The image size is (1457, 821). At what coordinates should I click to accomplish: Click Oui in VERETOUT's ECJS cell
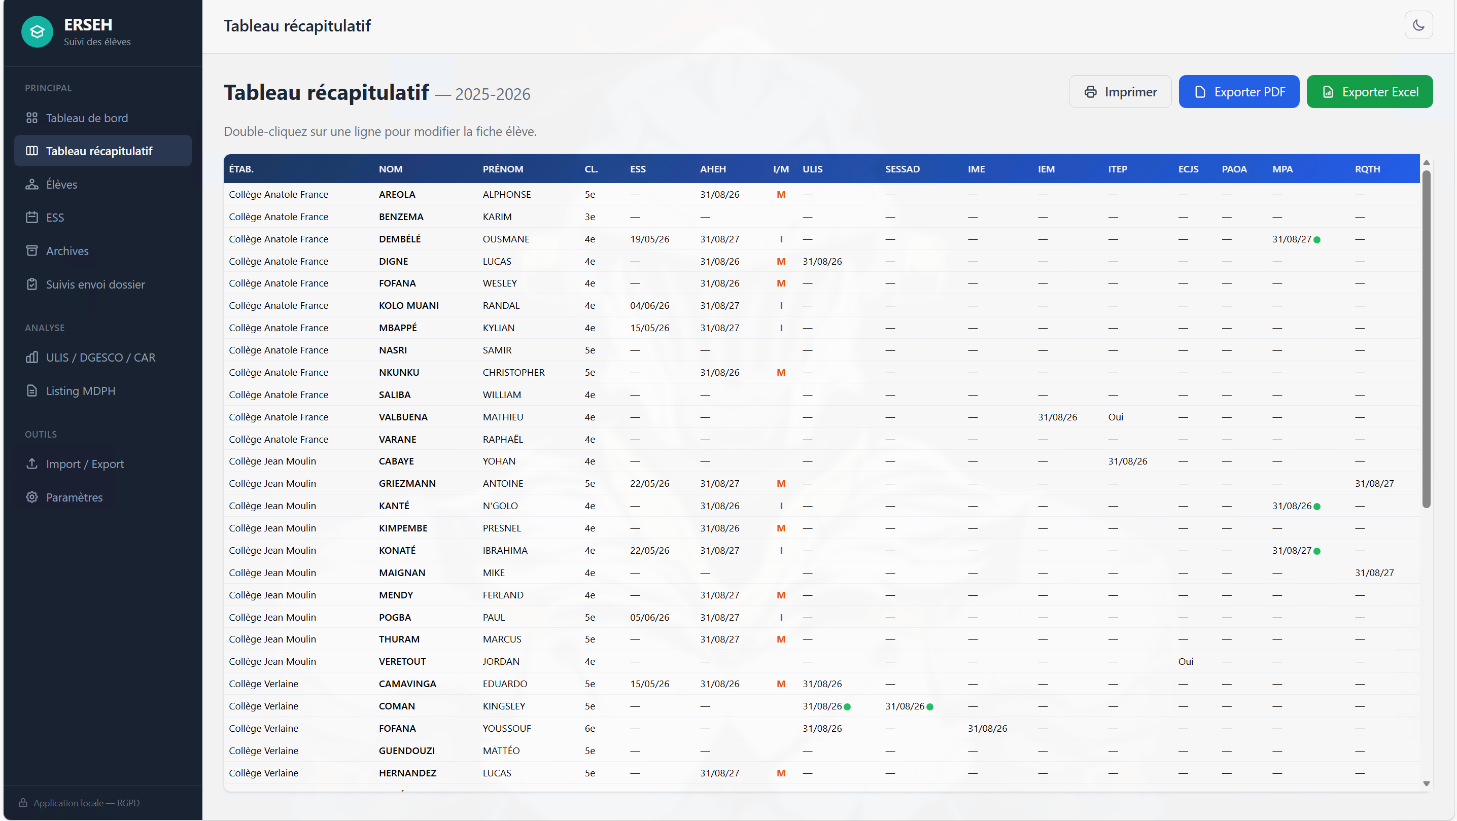tap(1185, 662)
